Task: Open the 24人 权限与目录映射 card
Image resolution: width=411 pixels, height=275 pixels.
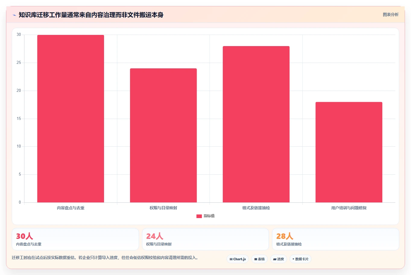Action: pyautogui.click(x=205, y=239)
